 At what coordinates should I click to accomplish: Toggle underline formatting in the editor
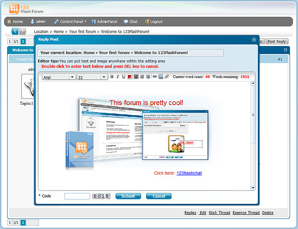click(x=123, y=77)
